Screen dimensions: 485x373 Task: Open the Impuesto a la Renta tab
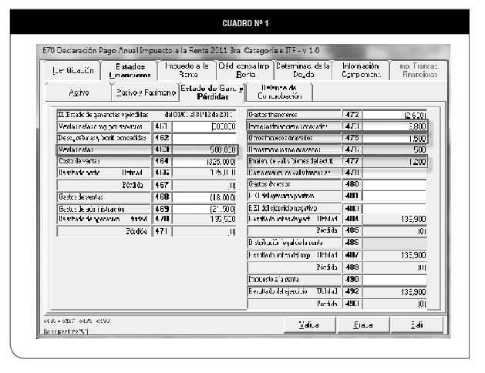click(x=187, y=70)
